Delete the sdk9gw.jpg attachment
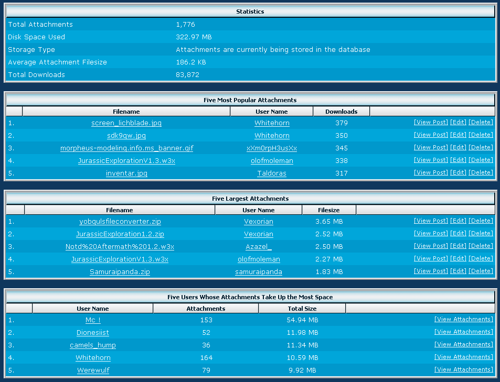The width and height of the screenshot is (500, 382). click(x=481, y=135)
